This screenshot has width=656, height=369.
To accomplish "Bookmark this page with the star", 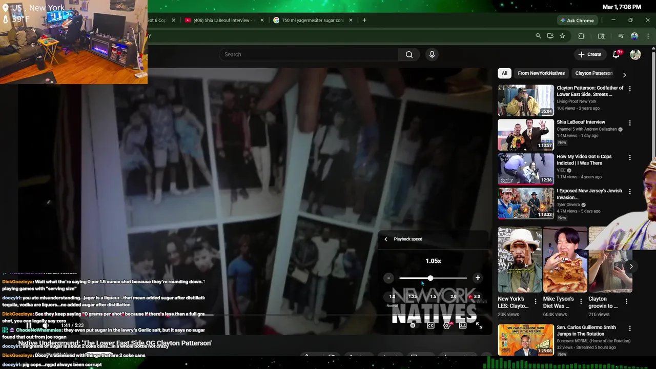I will click(x=562, y=36).
